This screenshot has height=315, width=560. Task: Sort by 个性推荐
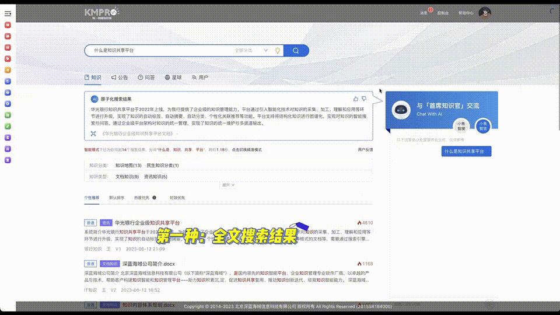pyautogui.click(x=92, y=198)
